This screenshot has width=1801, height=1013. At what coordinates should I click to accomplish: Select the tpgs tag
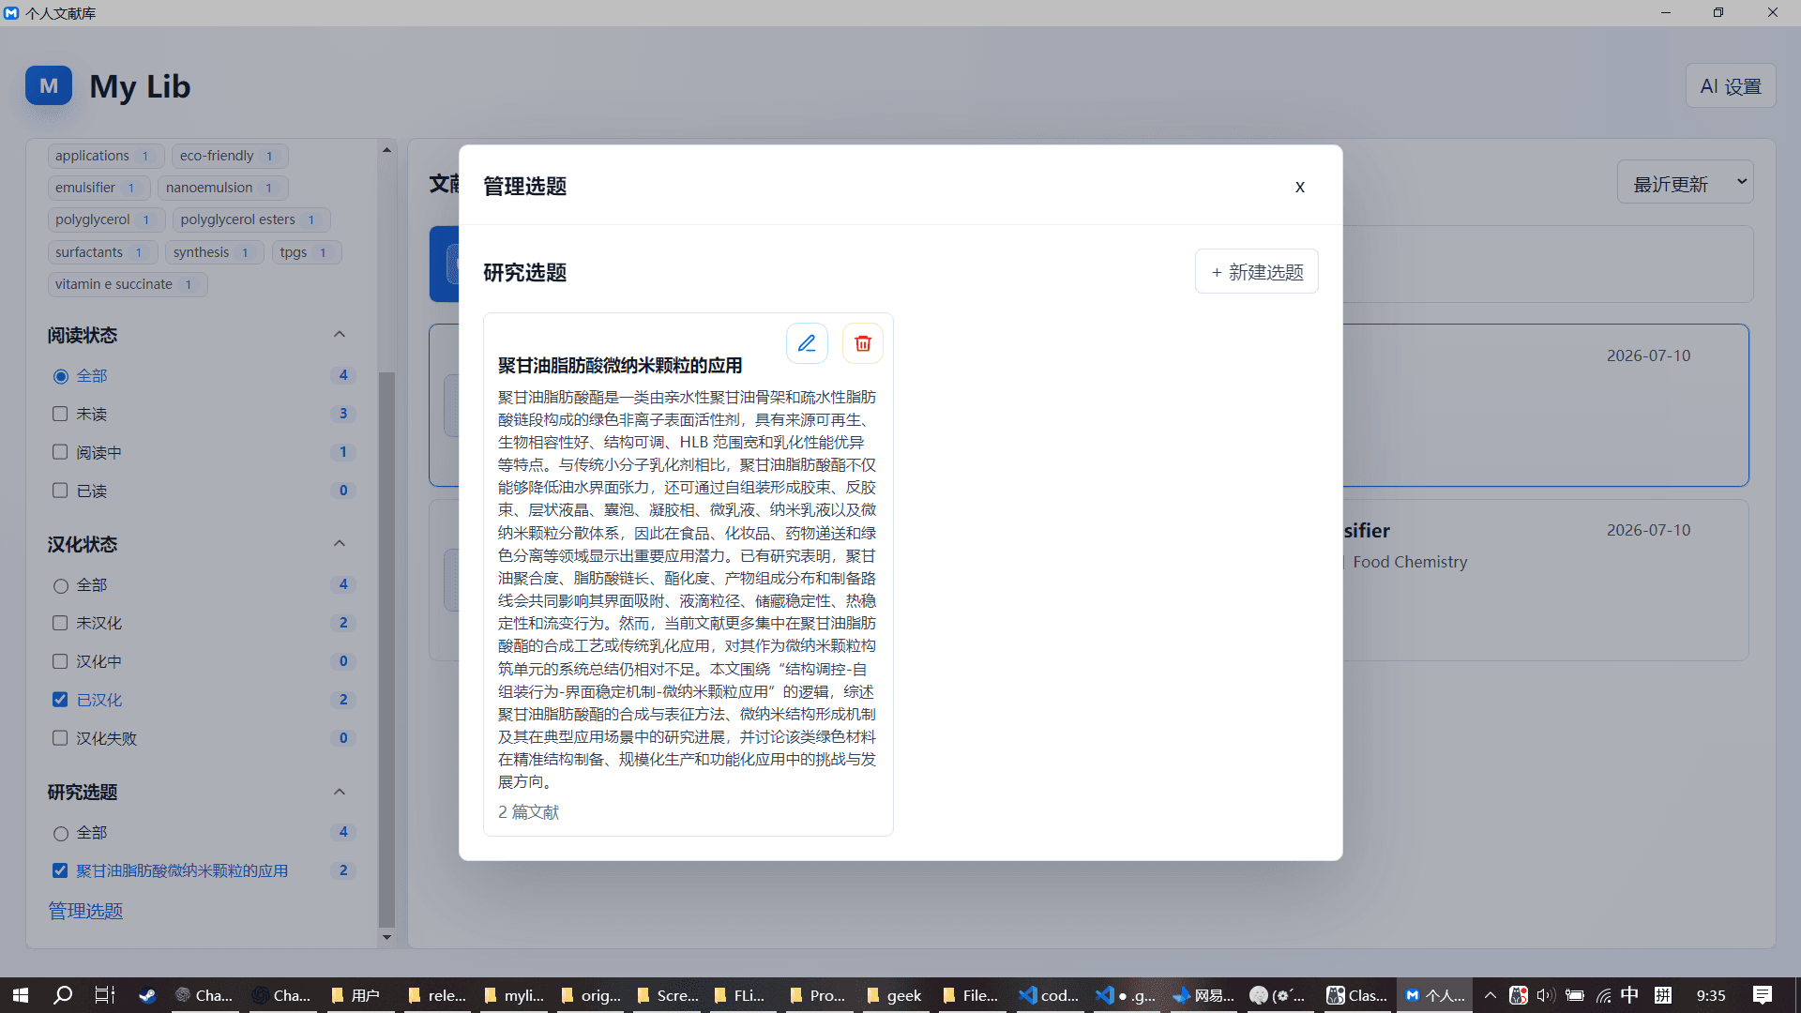tap(307, 252)
